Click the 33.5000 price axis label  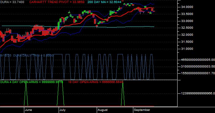point(187,14)
